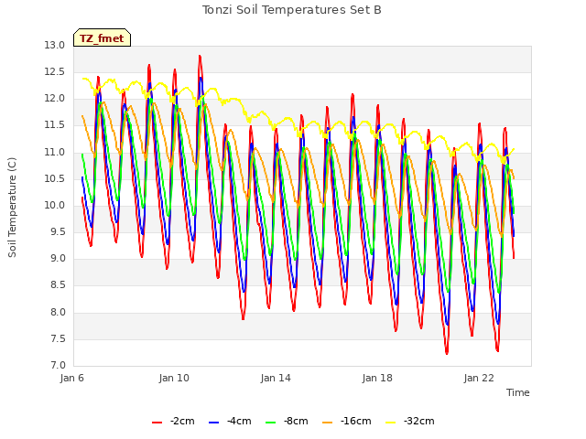Click the Jan 14 x-axis tick label

[276, 378]
